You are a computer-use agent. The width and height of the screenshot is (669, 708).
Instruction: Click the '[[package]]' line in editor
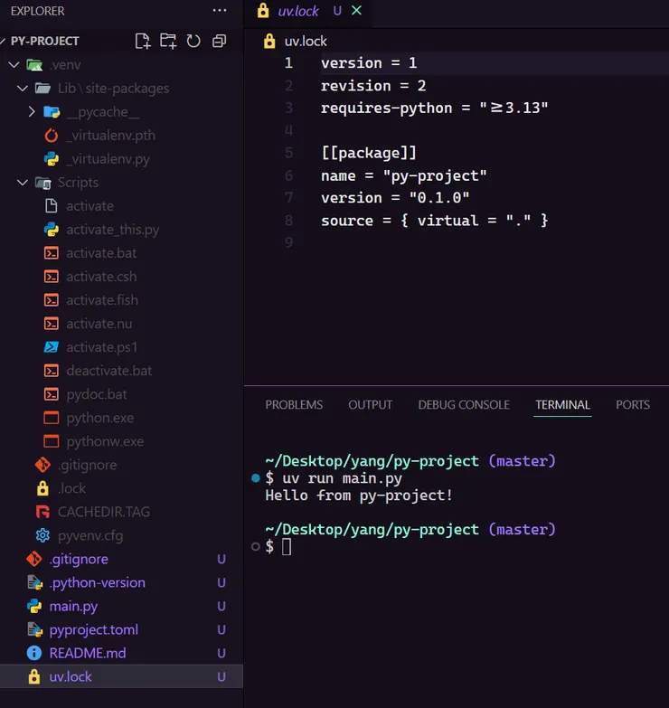pyautogui.click(x=369, y=153)
